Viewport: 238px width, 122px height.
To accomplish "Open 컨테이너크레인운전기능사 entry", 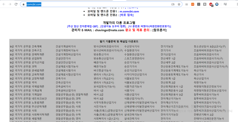I will click(x=209, y=119).
